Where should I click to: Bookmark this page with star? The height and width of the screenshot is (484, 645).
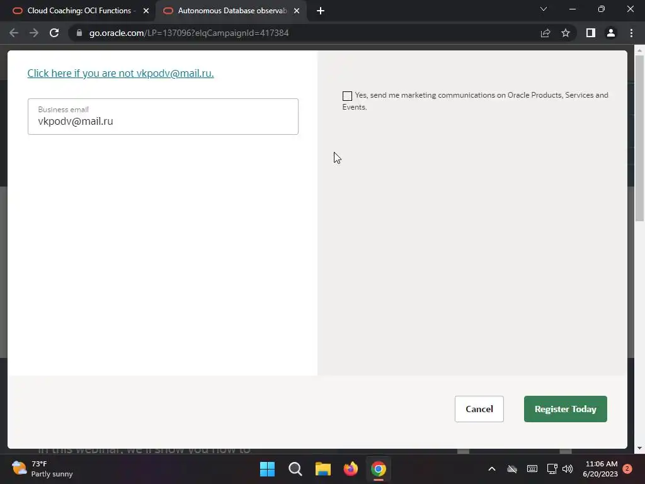pos(566,33)
